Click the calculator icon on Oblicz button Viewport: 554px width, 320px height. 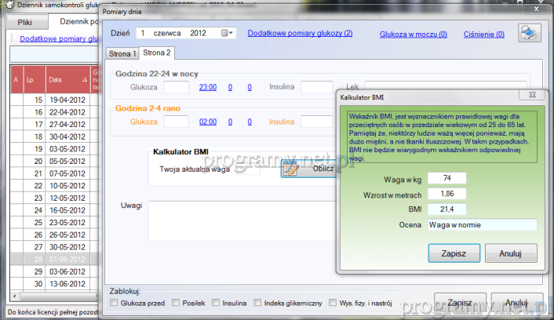[290, 169]
